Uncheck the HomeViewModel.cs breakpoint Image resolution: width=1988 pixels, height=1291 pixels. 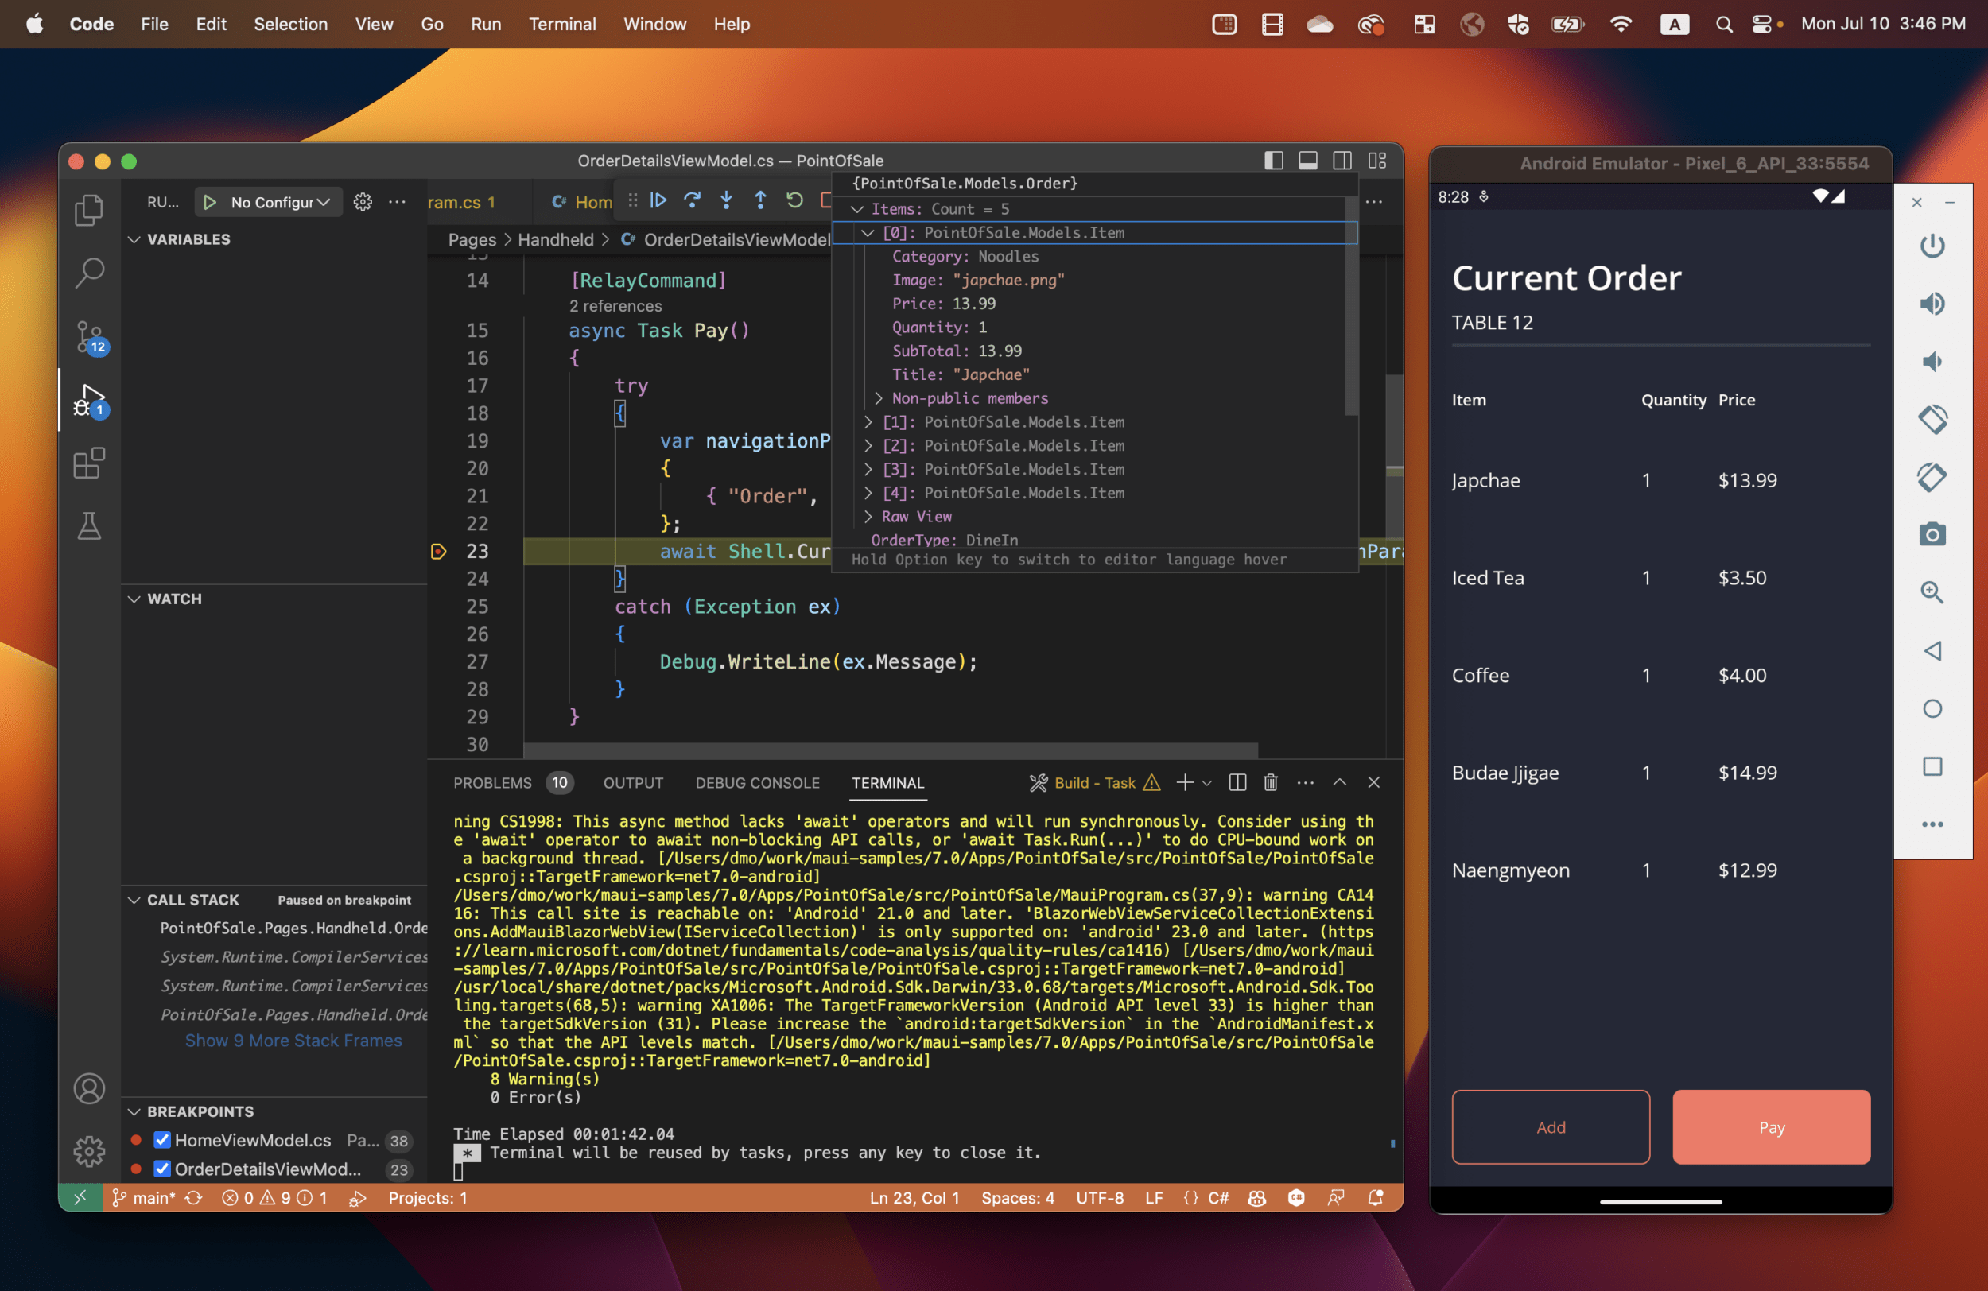pyautogui.click(x=163, y=1140)
